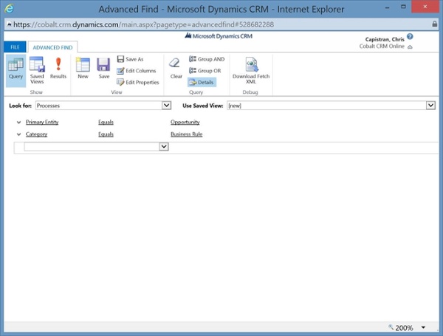Apply Group OR to selected rows
This screenshot has width=443, height=336.
pyautogui.click(x=205, y=71)
